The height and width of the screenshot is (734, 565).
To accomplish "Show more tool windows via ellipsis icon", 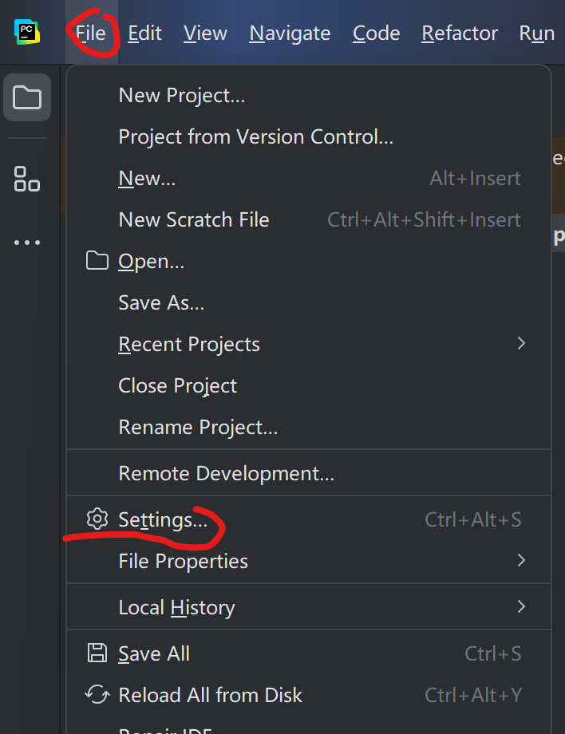I will click(27, 243).
